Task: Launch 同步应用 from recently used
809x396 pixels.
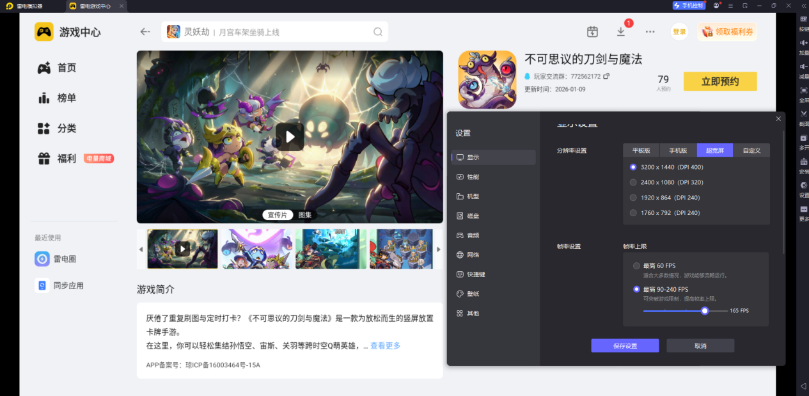Action: click(x=59, y=285)
